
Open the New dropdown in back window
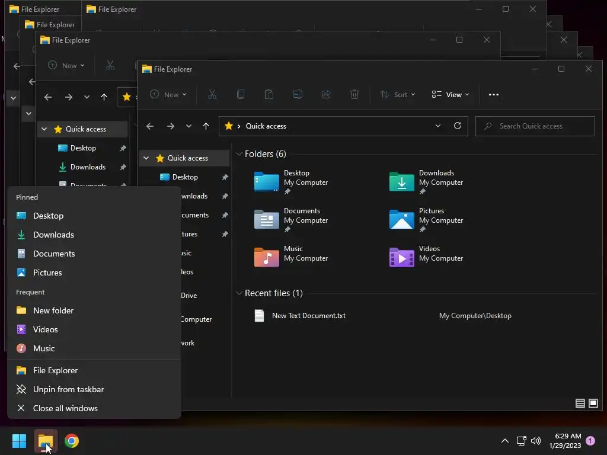(66, 65)
